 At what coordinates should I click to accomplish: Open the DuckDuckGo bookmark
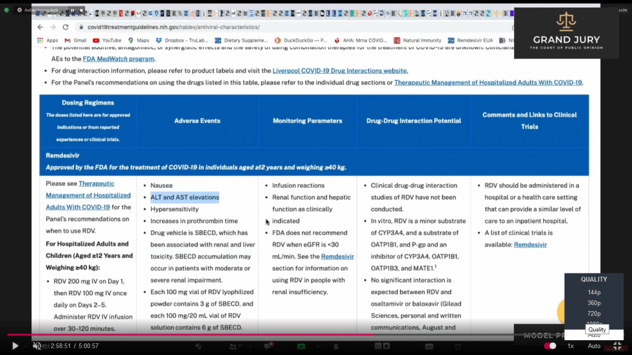point(301,40)
